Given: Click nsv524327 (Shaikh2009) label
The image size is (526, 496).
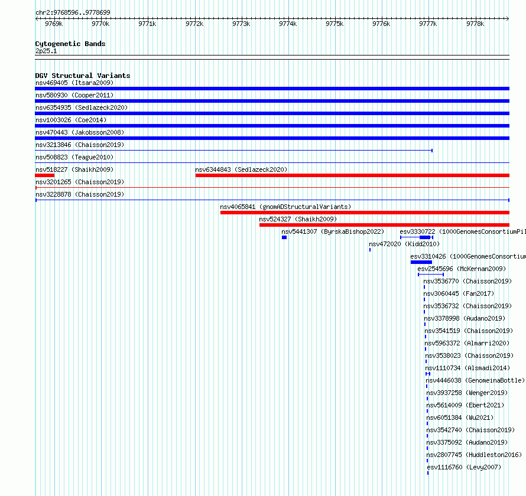Looking at the screenshot, I should tap(298, 219).
